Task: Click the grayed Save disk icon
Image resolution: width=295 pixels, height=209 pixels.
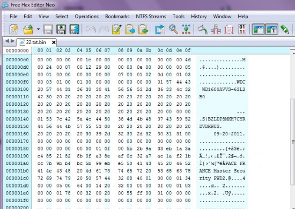Action: coord(48,30)
